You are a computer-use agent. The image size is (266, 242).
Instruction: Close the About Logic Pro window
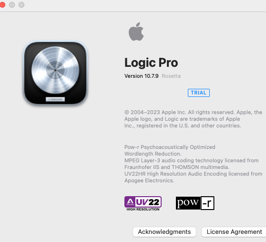pyautogui.click(x=2, y=5)
